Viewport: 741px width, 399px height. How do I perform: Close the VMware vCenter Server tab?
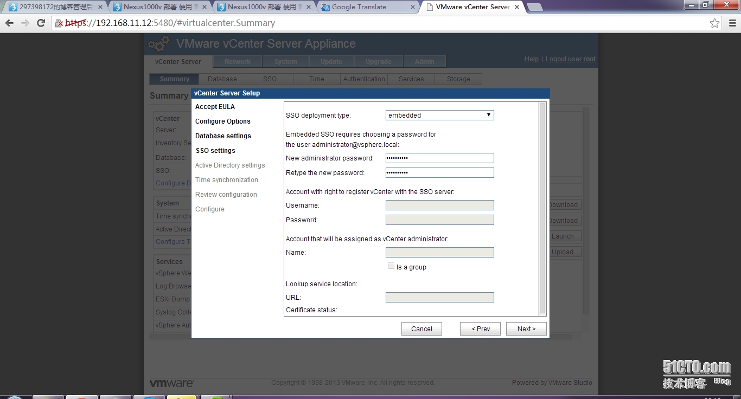[x=517, y=7]
